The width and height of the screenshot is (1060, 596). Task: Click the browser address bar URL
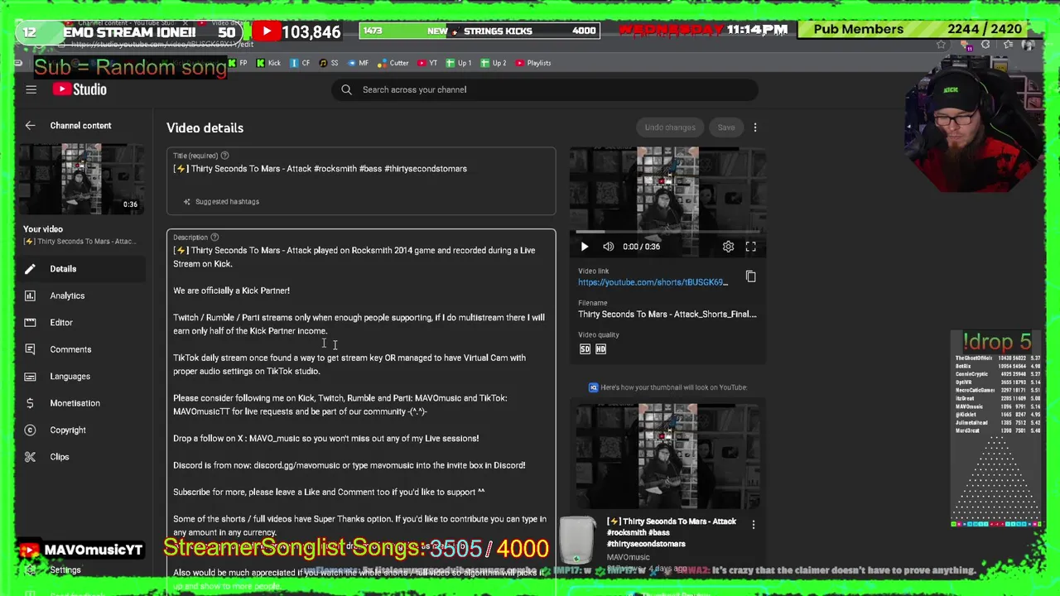161,44
